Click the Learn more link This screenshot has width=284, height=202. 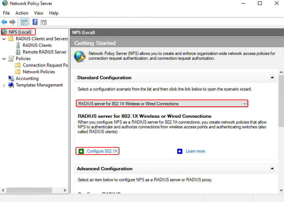195,151
